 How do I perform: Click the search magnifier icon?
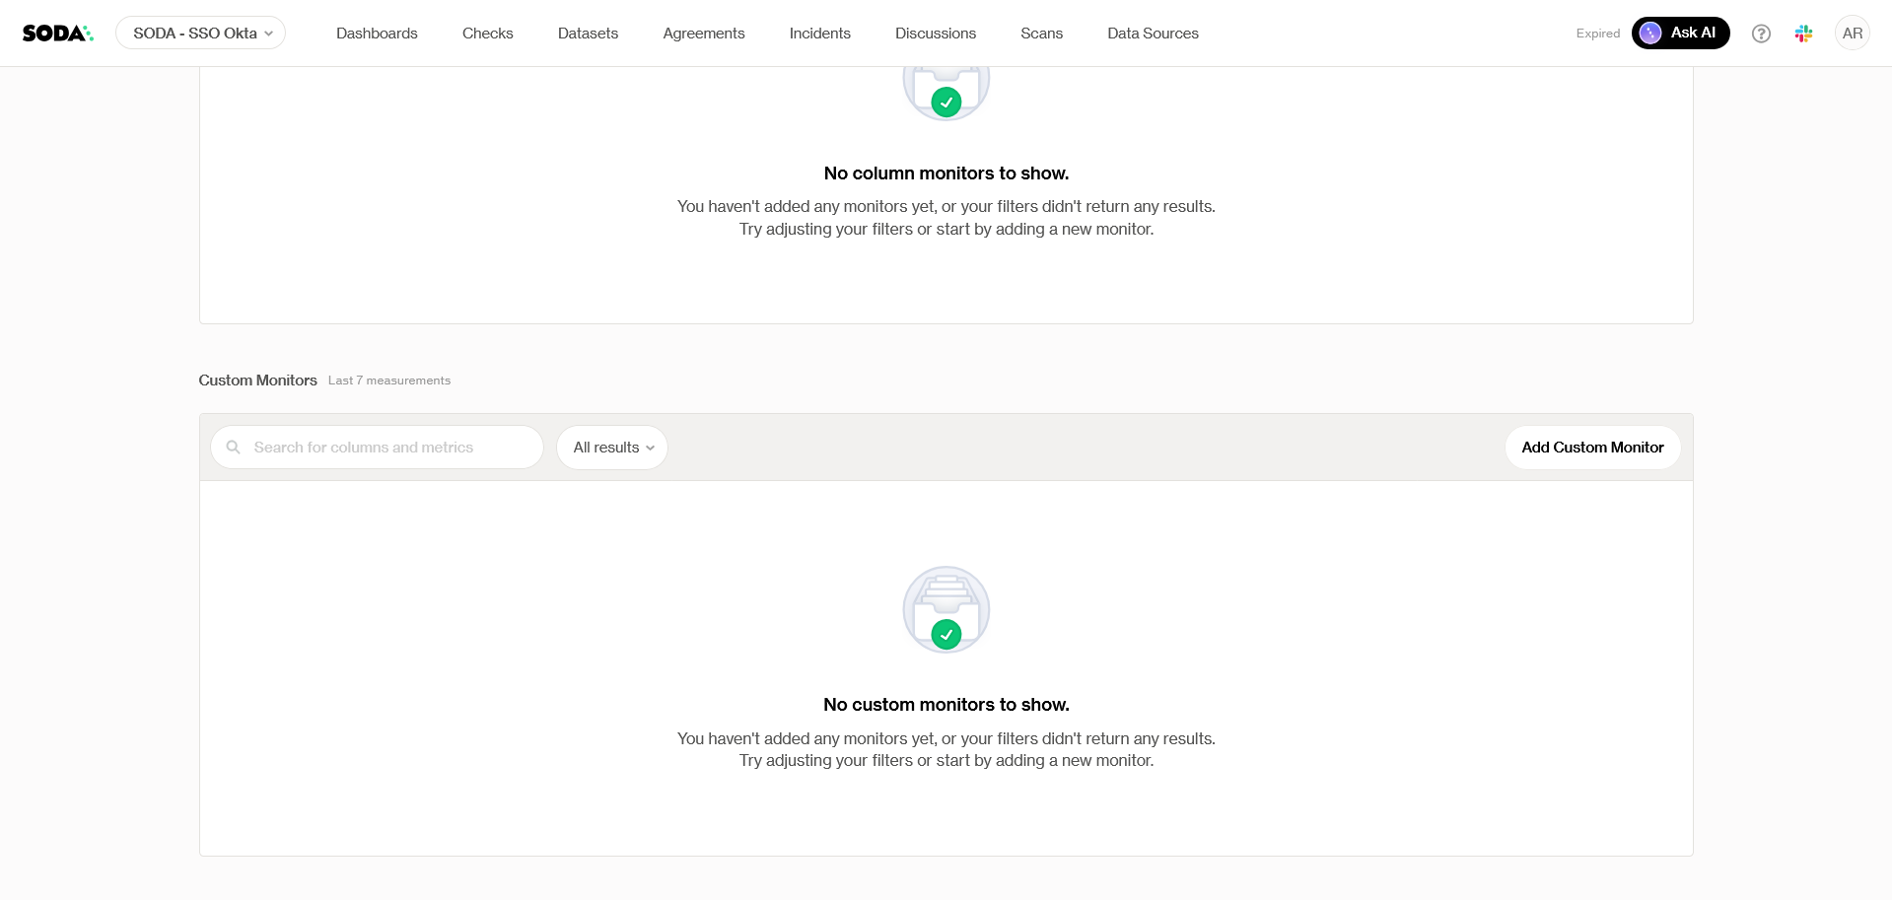pyautogui.click(x=234, y=448)
